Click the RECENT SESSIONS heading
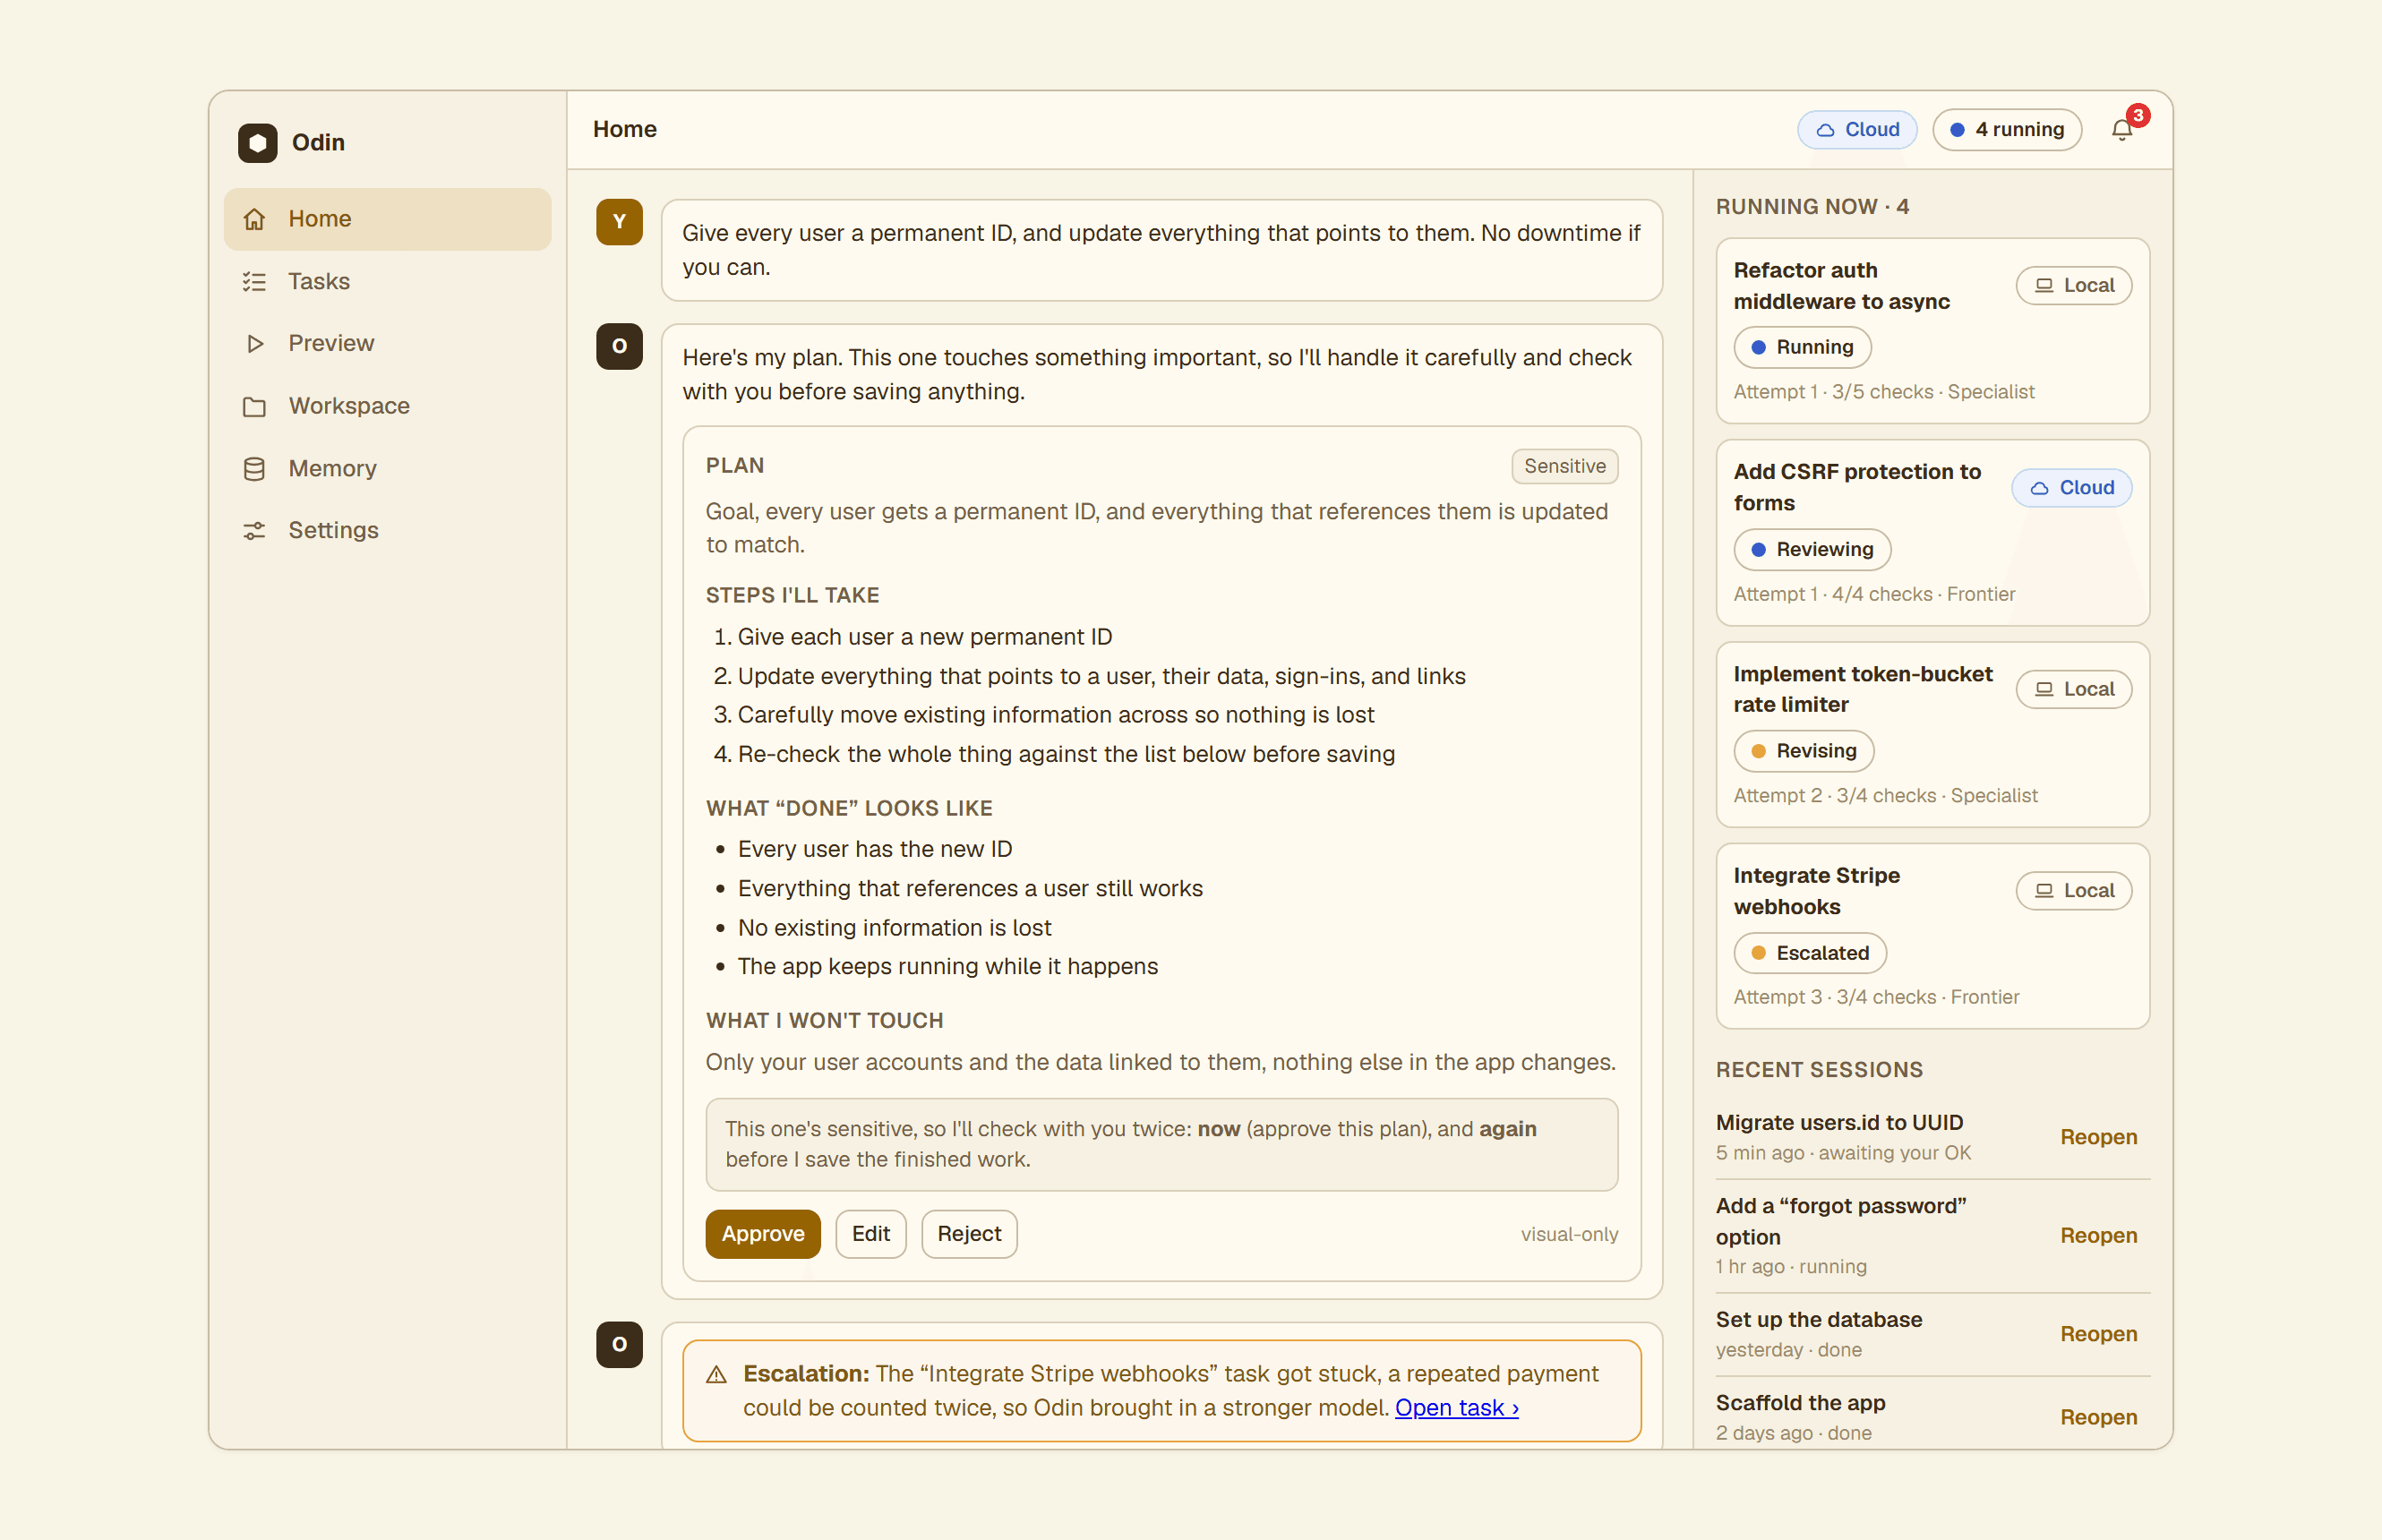The width and height of the screenshot is (2382, 1540). 1819,1070
